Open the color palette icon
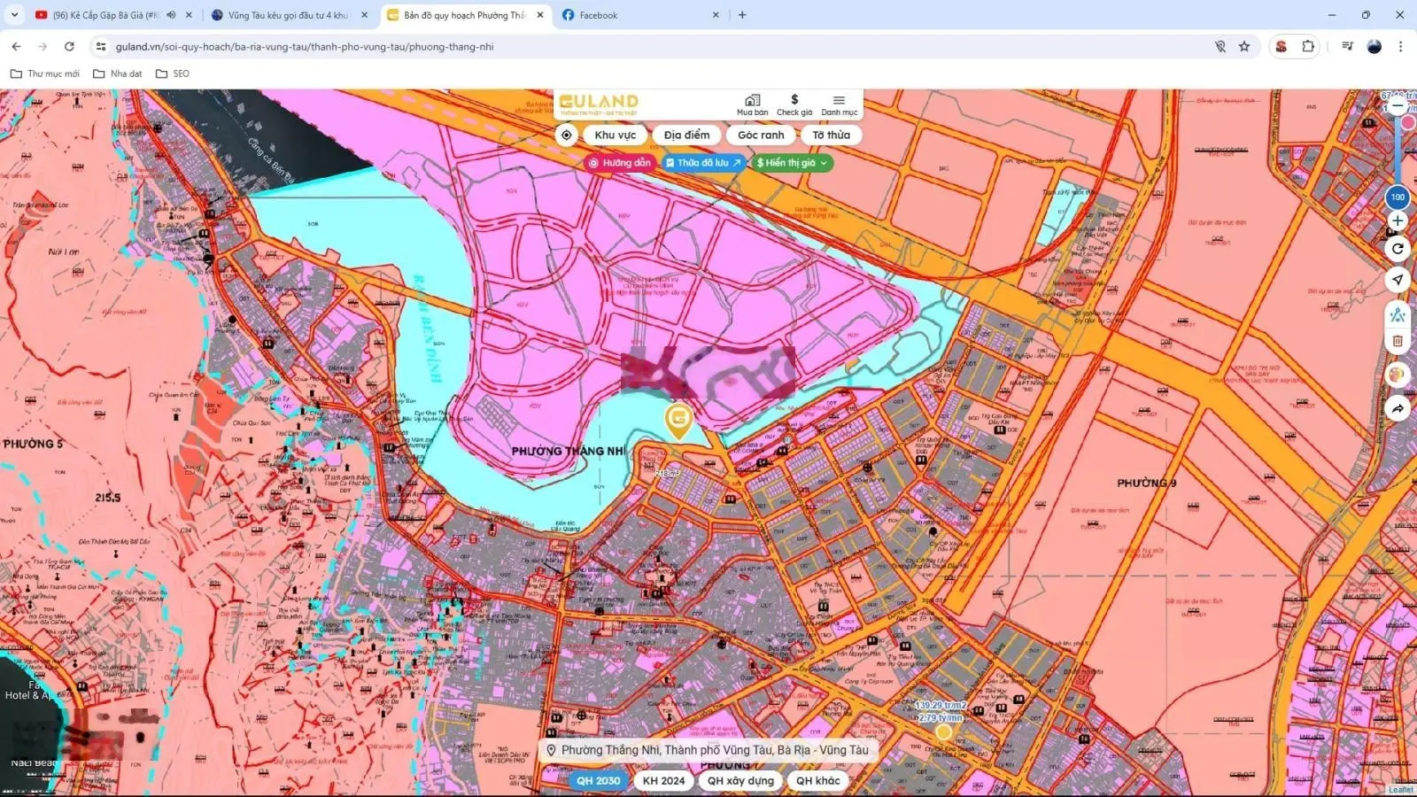 (1398, 375)
